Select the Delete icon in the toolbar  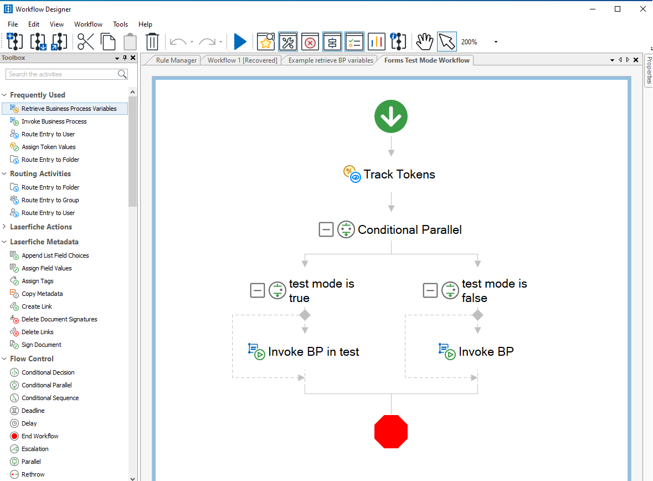click(152, 42)
